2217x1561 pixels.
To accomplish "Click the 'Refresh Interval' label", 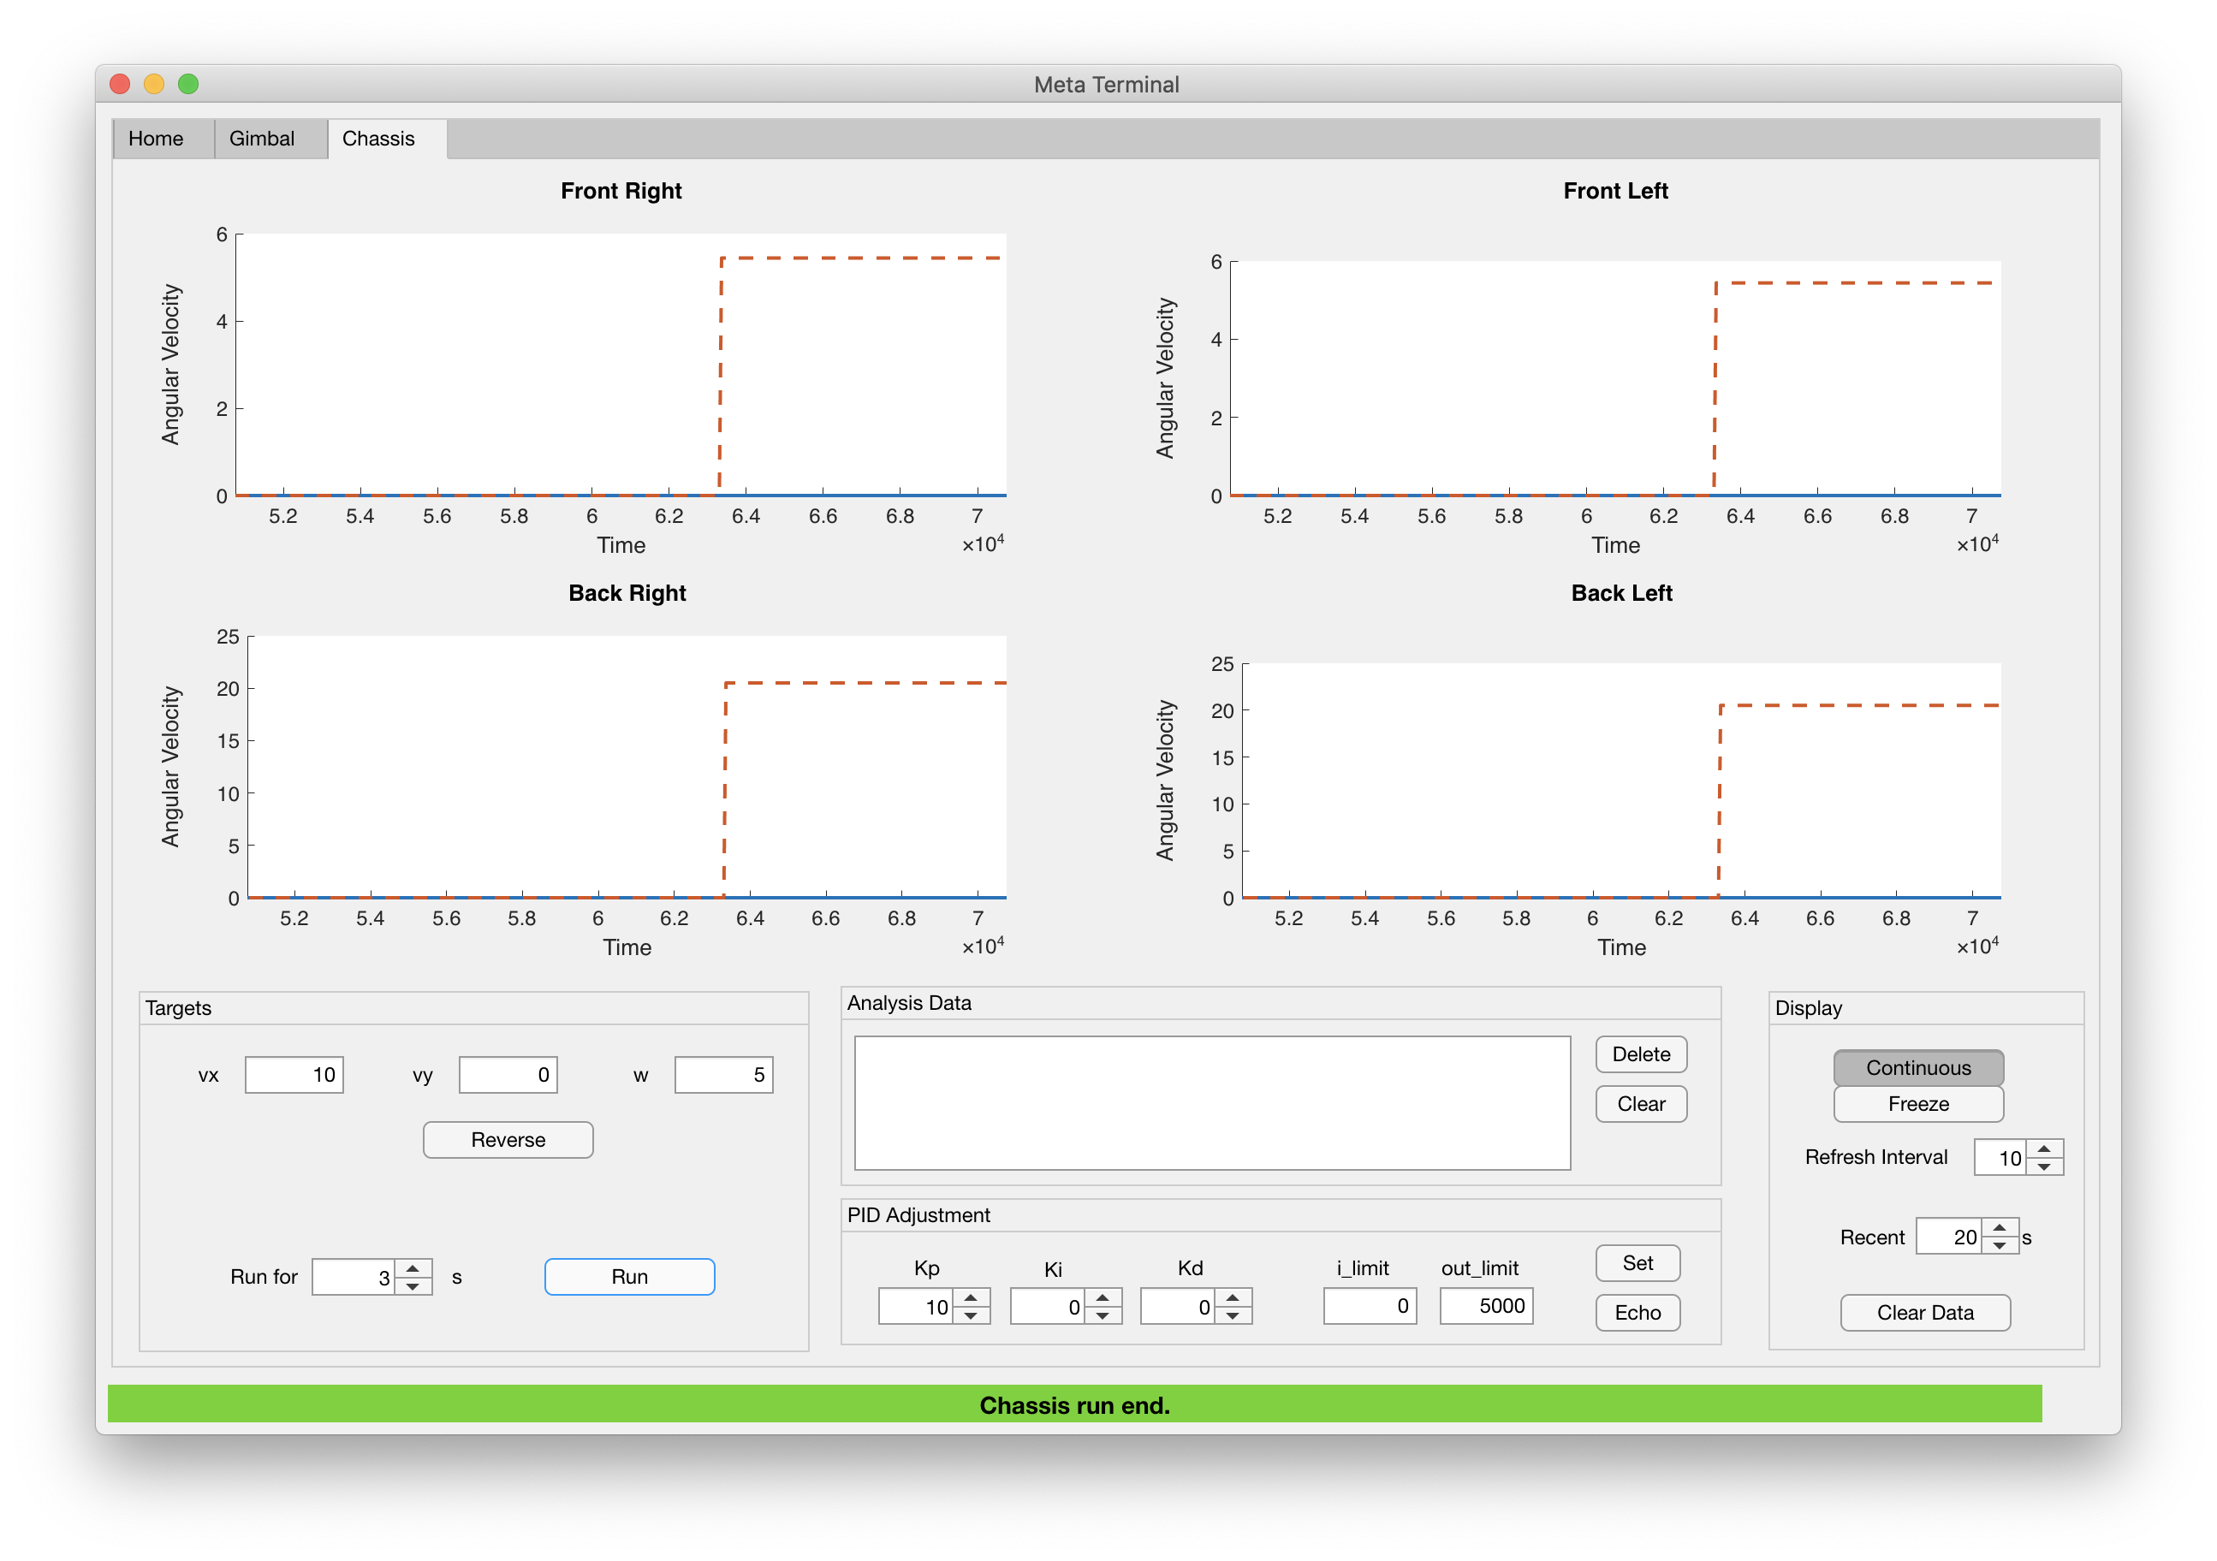I will coord(1875,1156).
